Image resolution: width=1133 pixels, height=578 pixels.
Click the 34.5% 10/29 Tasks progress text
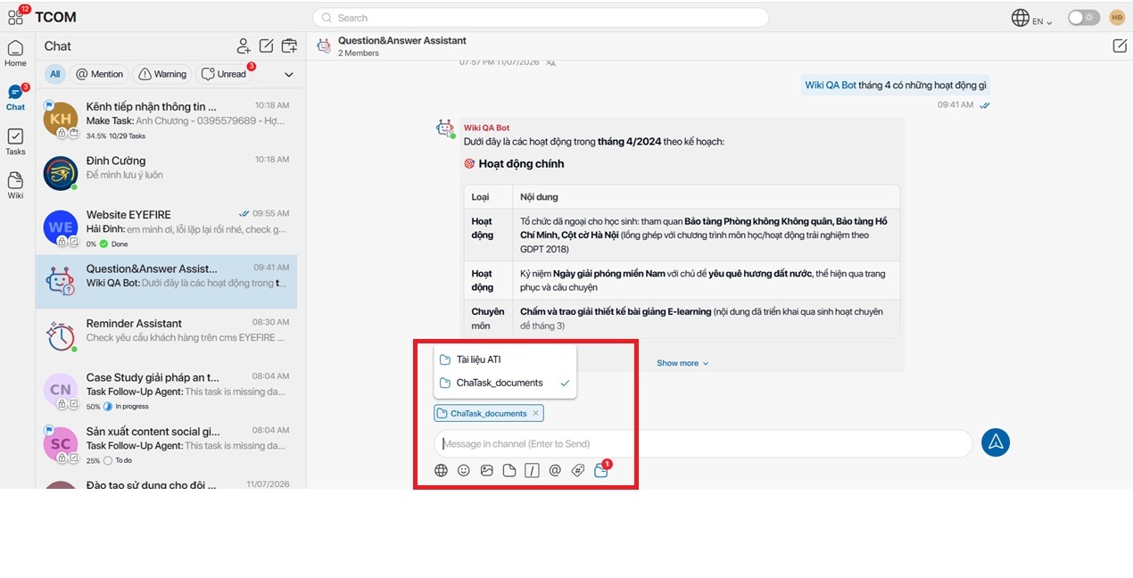click(116, 136)
